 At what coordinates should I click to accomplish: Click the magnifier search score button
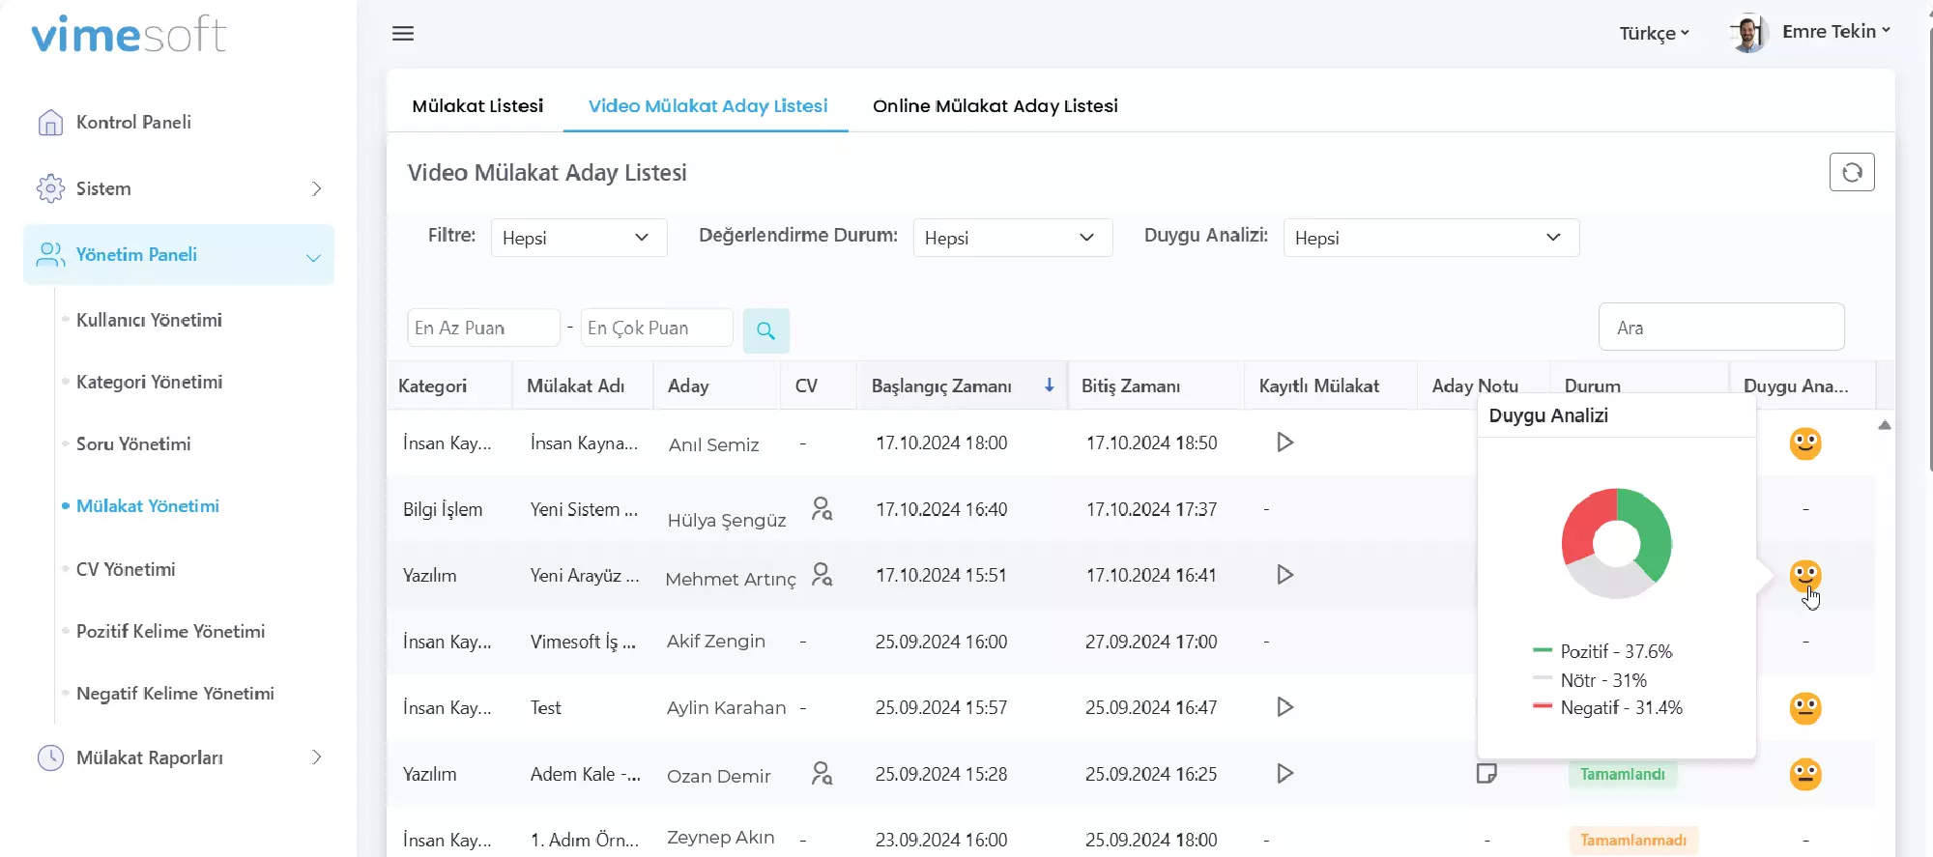[766, 330]
